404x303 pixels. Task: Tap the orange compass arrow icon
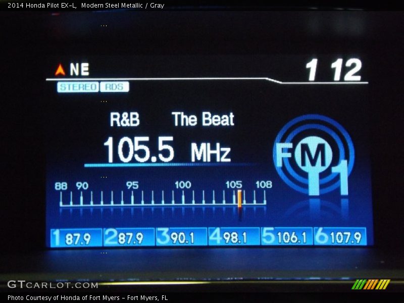60,70
